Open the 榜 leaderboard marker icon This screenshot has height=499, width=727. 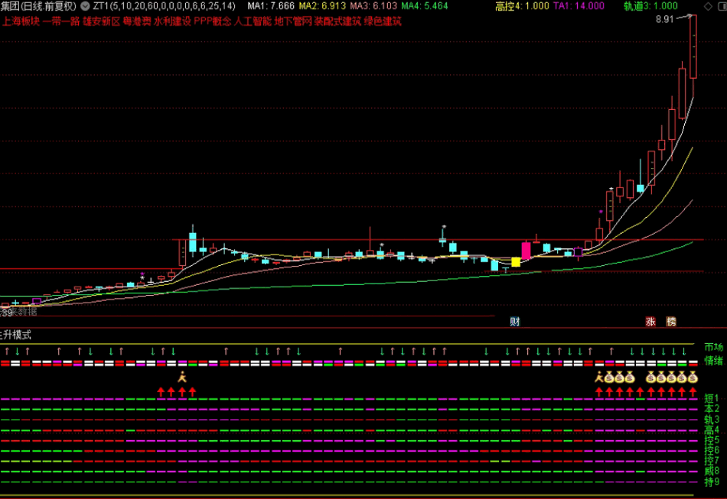671,321
